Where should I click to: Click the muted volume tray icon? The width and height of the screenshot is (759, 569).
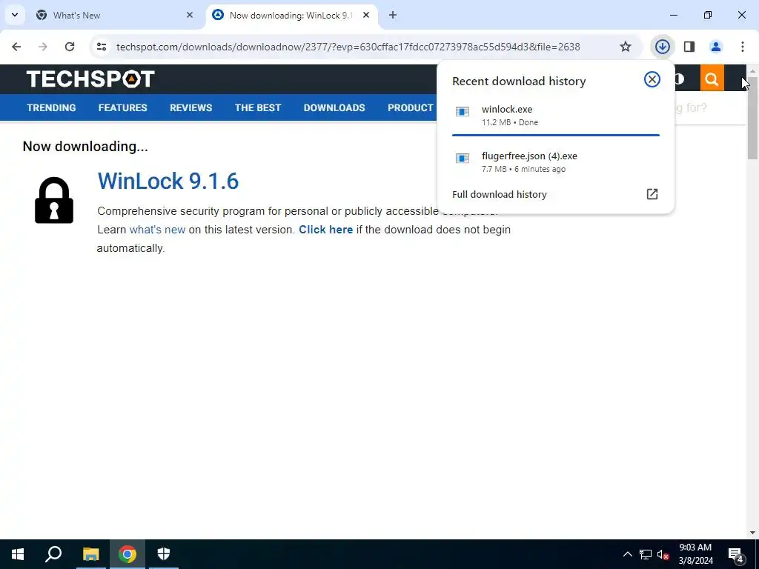pos(663,554)
